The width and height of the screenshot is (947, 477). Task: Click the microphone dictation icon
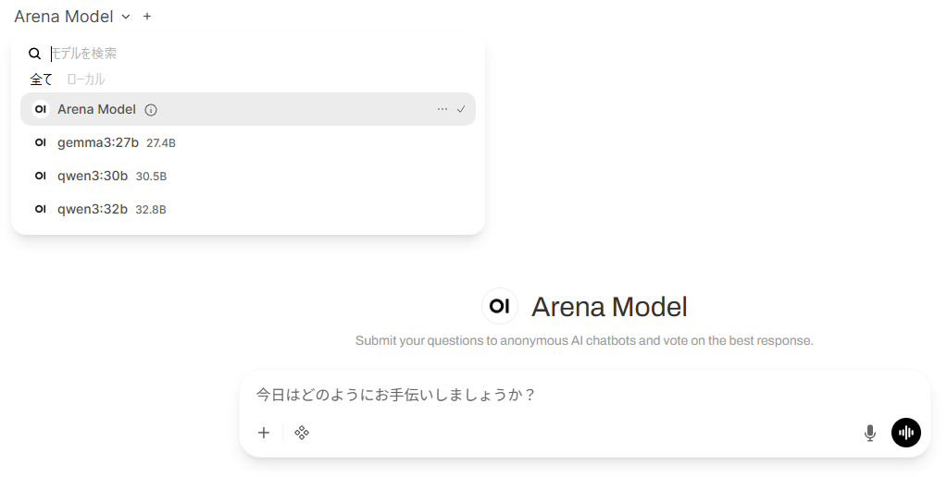[x=869, y=433]
